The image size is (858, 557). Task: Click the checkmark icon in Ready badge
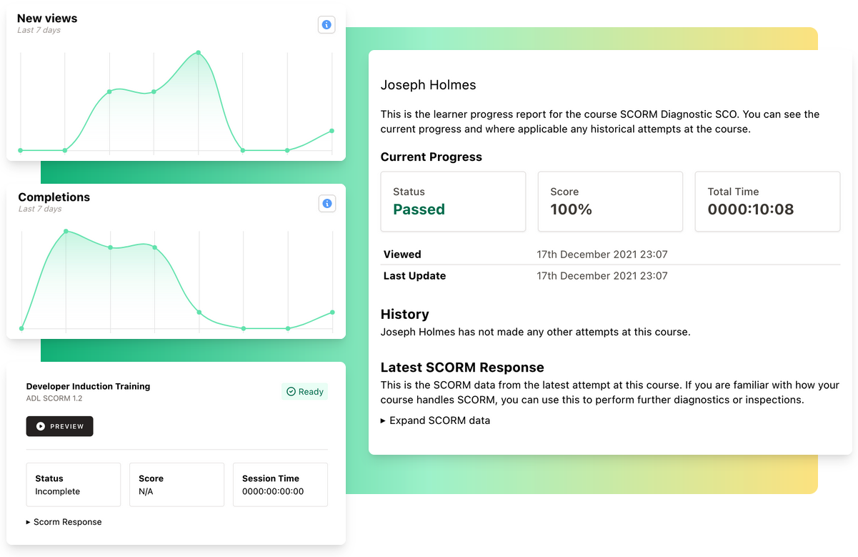pos(291,392)
